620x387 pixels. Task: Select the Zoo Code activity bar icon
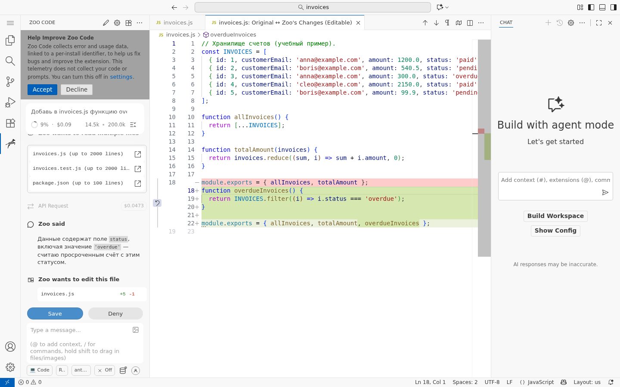10,144
